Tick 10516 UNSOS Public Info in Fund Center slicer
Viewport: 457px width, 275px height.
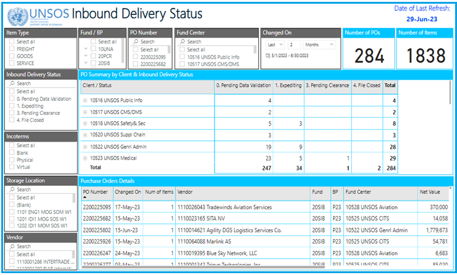pos(182,57)
